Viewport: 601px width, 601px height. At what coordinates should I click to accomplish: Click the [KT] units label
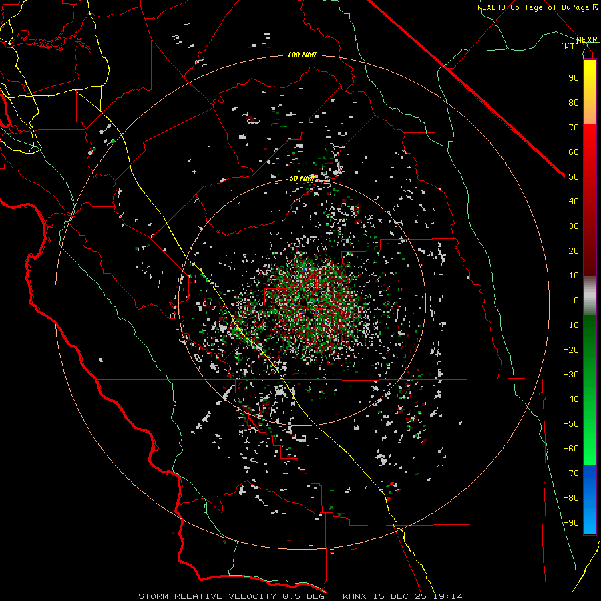[570, 46]
